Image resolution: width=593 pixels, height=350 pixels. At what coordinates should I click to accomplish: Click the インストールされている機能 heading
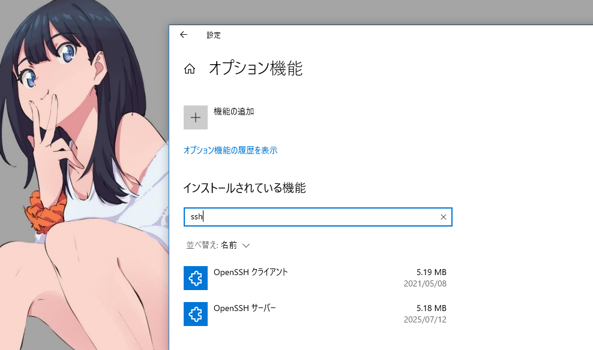(244, 188)
